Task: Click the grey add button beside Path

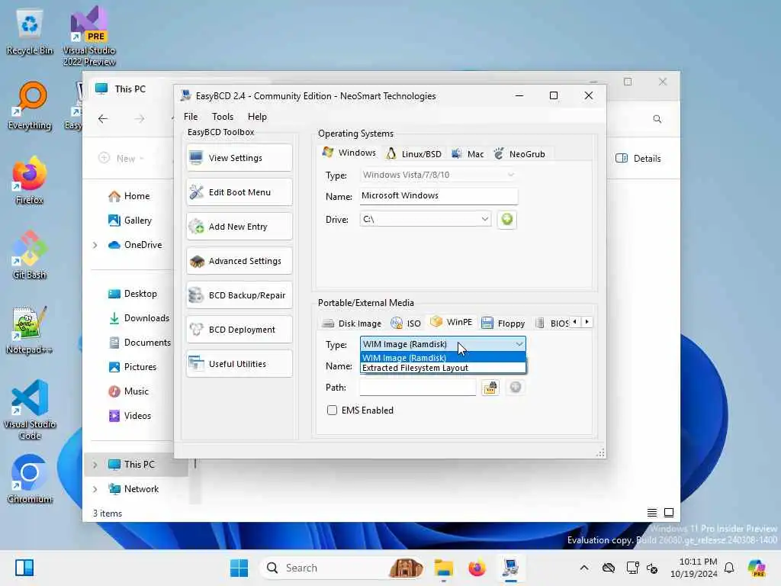Action: (515, 387)
